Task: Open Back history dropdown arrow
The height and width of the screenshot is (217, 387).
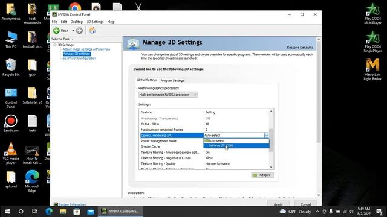Action: [x=73, y=30]
